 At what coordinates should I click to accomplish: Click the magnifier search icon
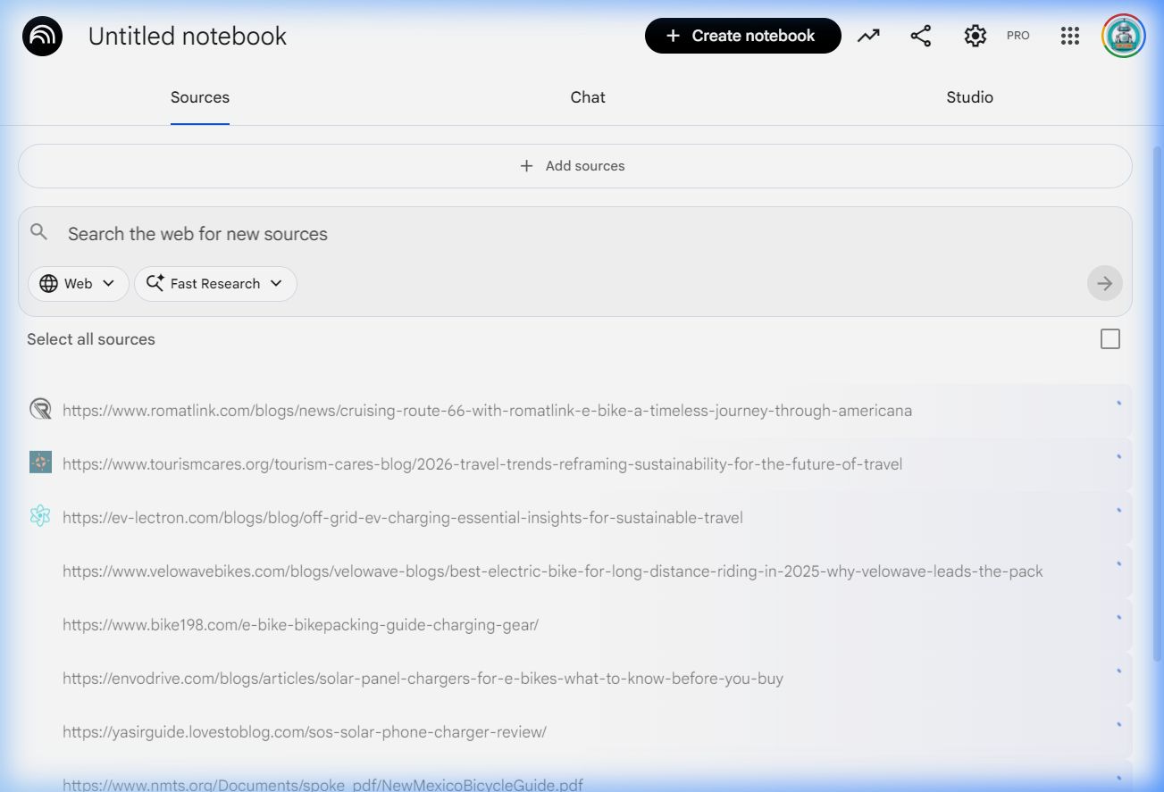tap(39, 233)
